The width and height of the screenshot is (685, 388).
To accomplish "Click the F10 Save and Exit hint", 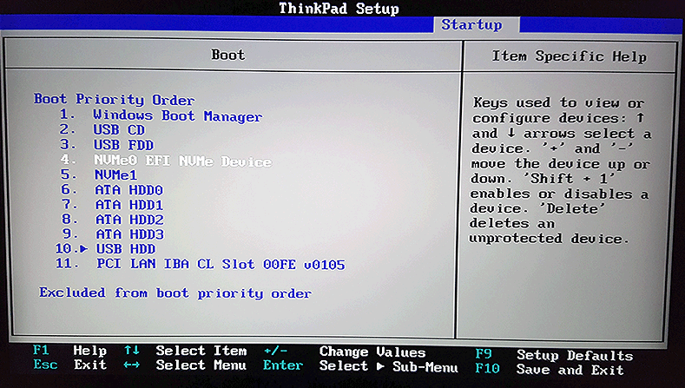I will pos(550,370).
